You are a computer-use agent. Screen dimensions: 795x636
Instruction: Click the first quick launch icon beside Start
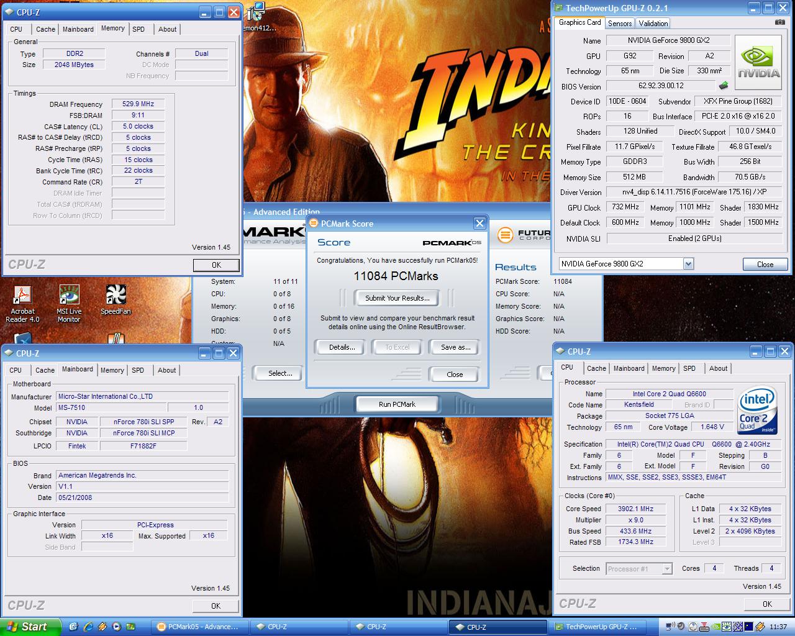point(74,627)
